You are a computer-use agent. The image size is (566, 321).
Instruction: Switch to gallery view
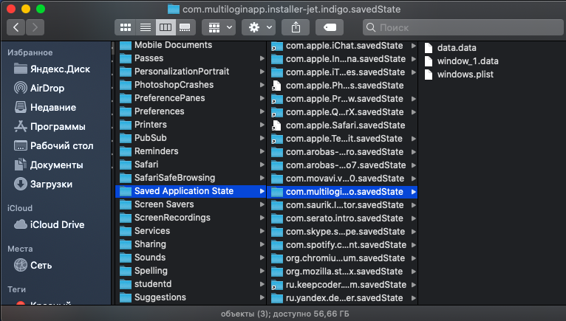point(185,27)
